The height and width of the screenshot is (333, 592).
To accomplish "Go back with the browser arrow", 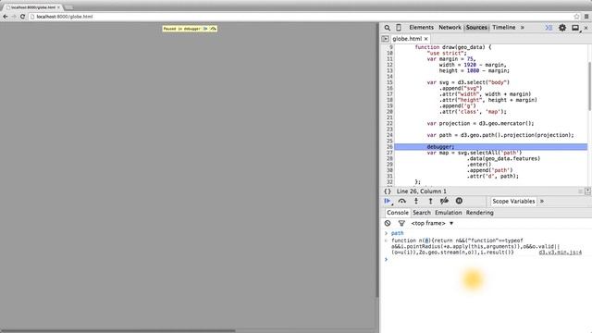I will (x=6, y=17).
